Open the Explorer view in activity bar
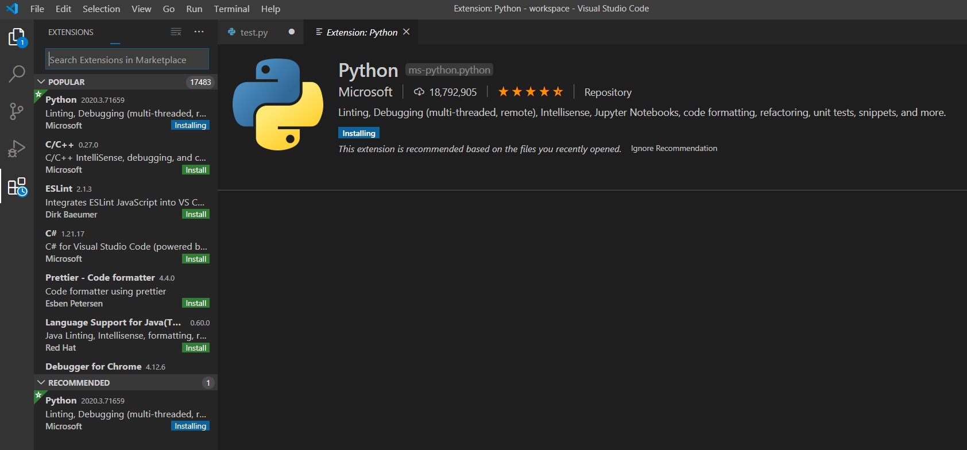 coord(17,37)
